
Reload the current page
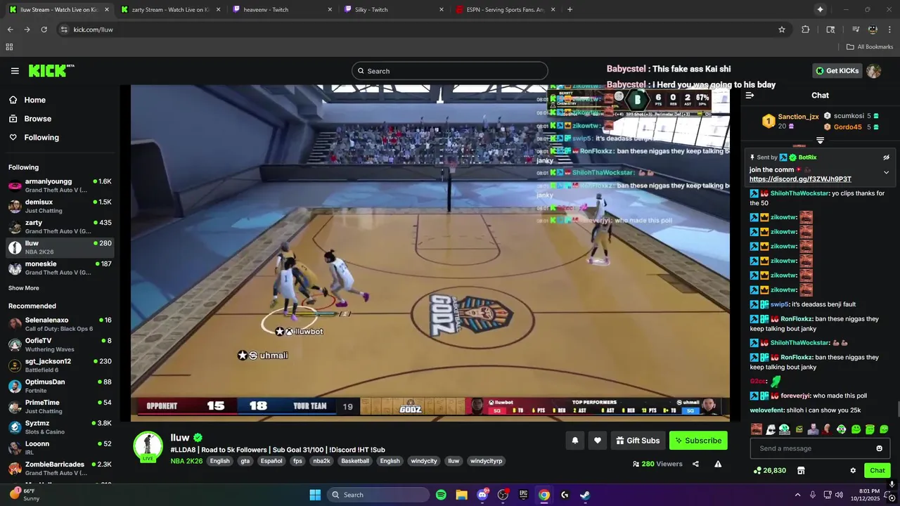[44, 30]
